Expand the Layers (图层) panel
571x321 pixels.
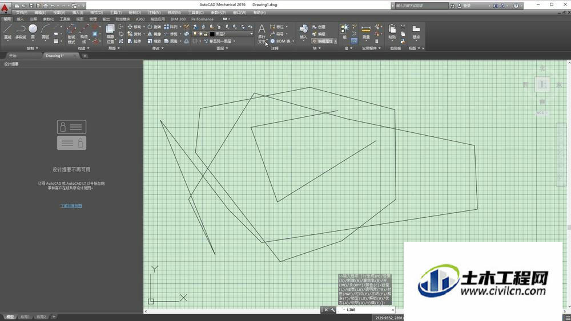(223, 48)
